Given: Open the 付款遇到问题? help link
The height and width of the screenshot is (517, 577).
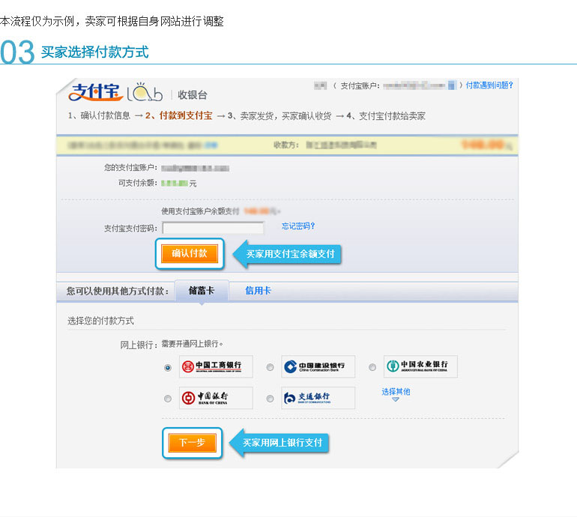Looking at the screenshot, I should 489,85.
